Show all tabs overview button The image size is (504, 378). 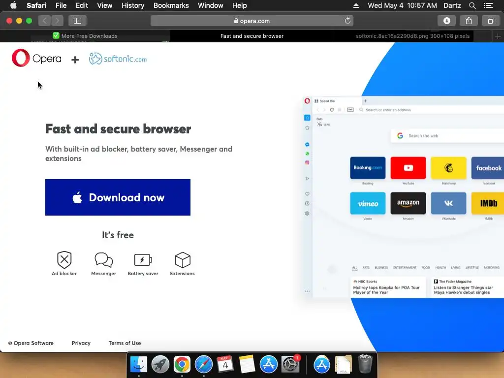[491, 21]
